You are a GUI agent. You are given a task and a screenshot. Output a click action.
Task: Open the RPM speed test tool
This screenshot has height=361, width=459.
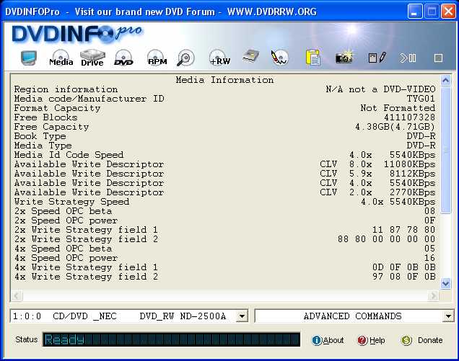click(x=157, y=58)
